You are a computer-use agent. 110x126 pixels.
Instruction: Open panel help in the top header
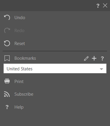(98, 6)
